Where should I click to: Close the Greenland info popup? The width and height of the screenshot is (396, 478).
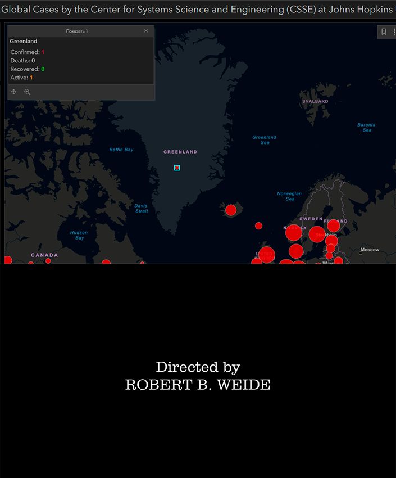click(x=146, y=31)
